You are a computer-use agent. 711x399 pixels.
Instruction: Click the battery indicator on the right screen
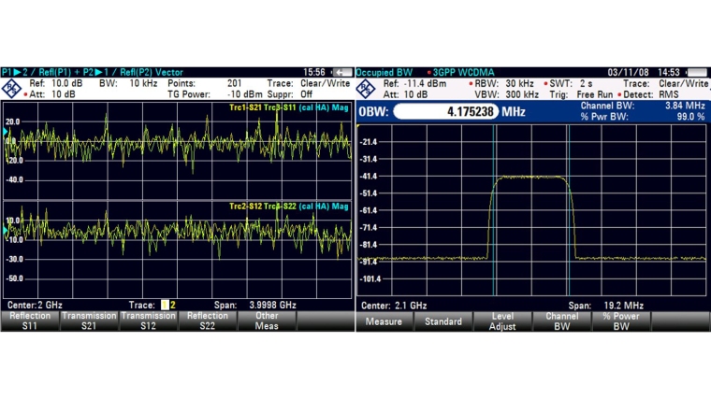click(697, 72)
